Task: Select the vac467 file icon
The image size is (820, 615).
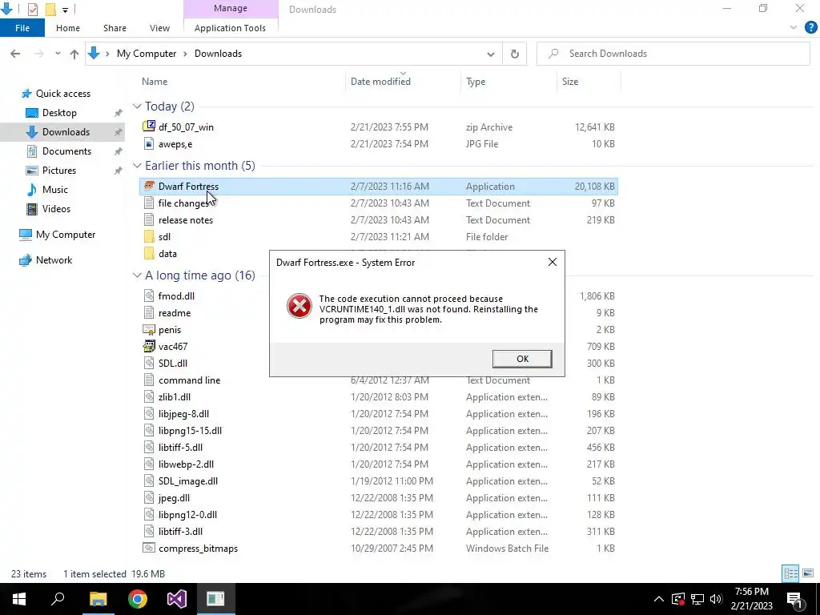Action: point(149,346)
